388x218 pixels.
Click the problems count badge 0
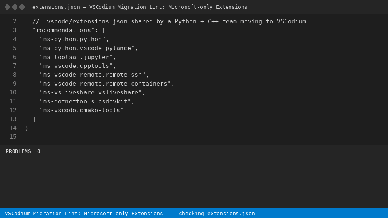[x=39, y=151]
